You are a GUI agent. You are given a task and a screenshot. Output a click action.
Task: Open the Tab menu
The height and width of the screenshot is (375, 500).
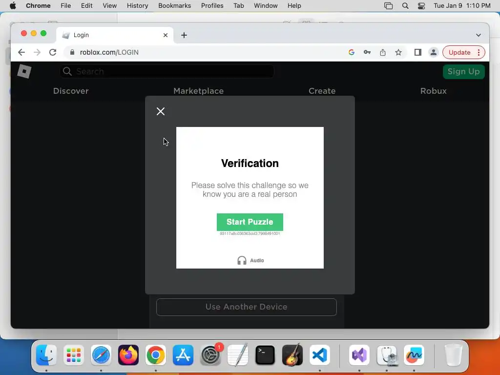coord(238,6)
